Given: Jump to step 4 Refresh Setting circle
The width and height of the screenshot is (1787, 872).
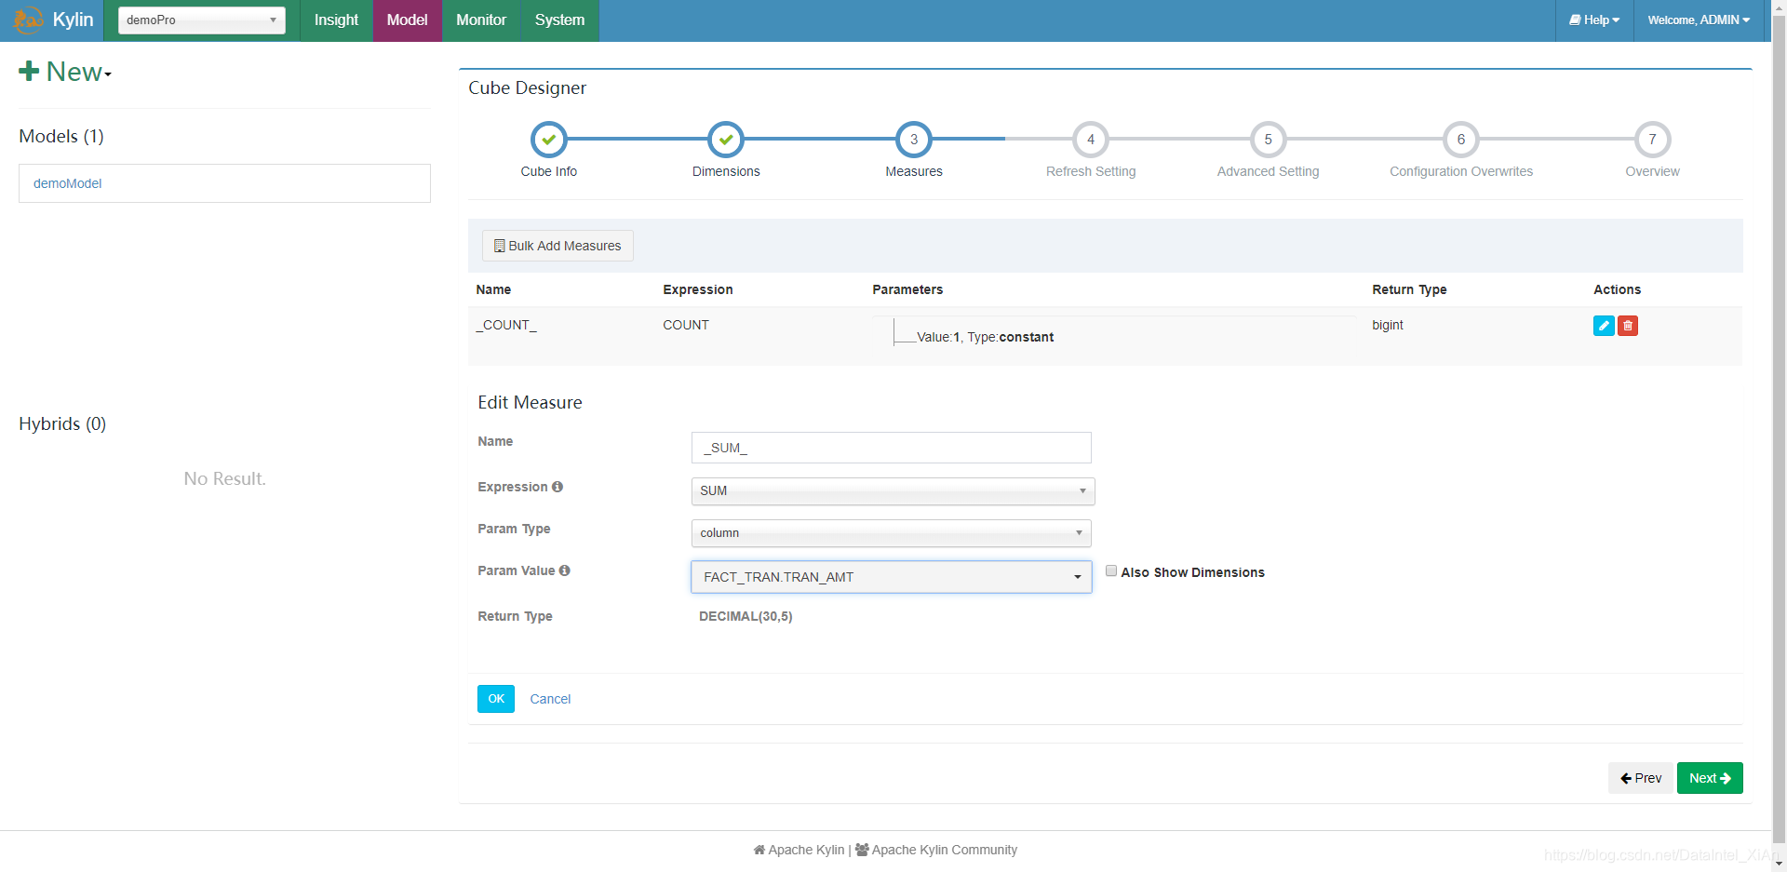Looking at the screenshot, I should 1091,140.
